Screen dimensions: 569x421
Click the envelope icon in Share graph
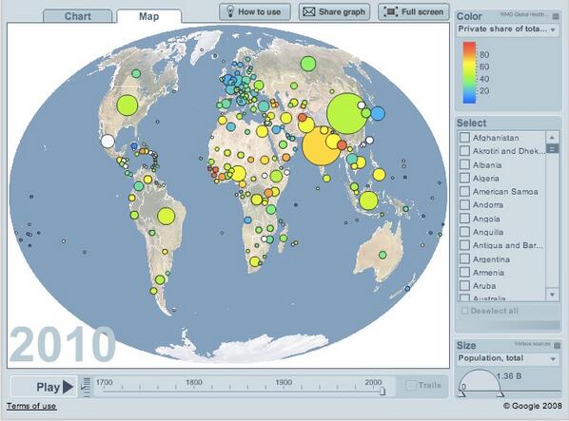(x=309, y=12)
